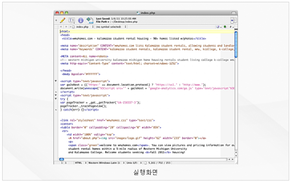Click the small document icon before index.php popup
The height and width of the screenshot is (182, 291).
pos(73,27)
